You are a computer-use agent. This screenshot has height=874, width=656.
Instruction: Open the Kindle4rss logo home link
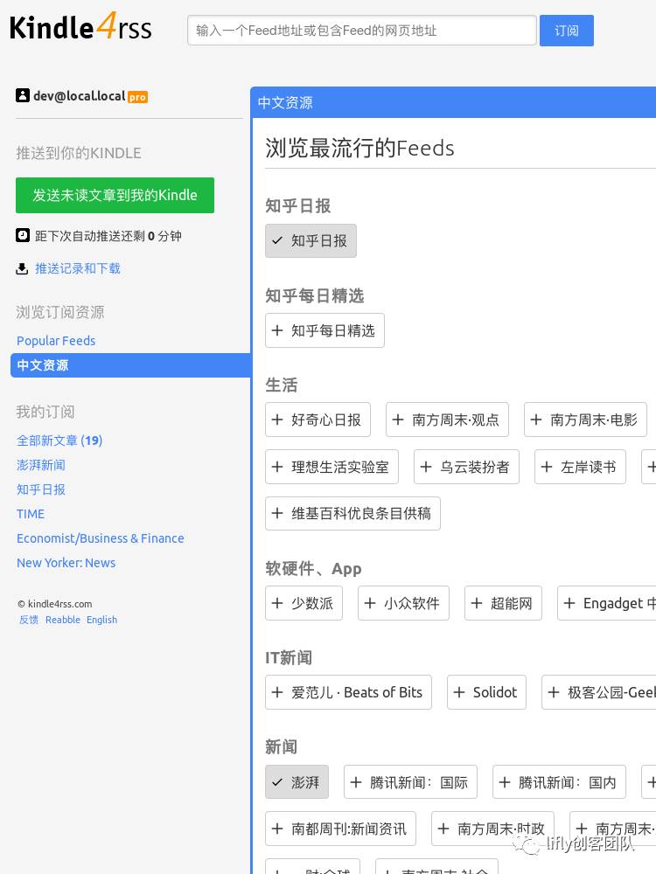(80, 27)
